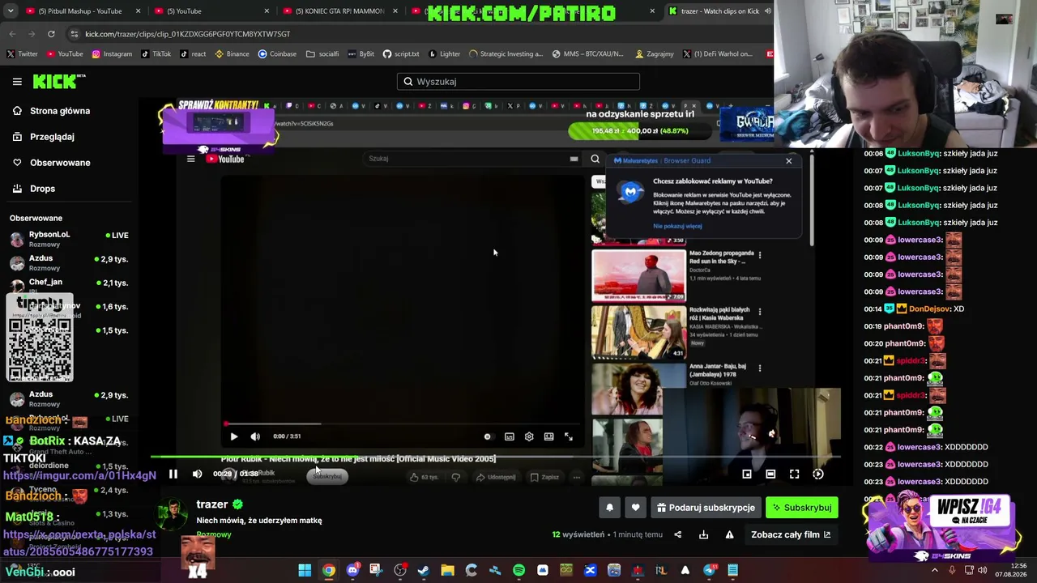This screenshot has width=1037, height=583.
Task: Open taskbar volume control
Action: (982, 570)
